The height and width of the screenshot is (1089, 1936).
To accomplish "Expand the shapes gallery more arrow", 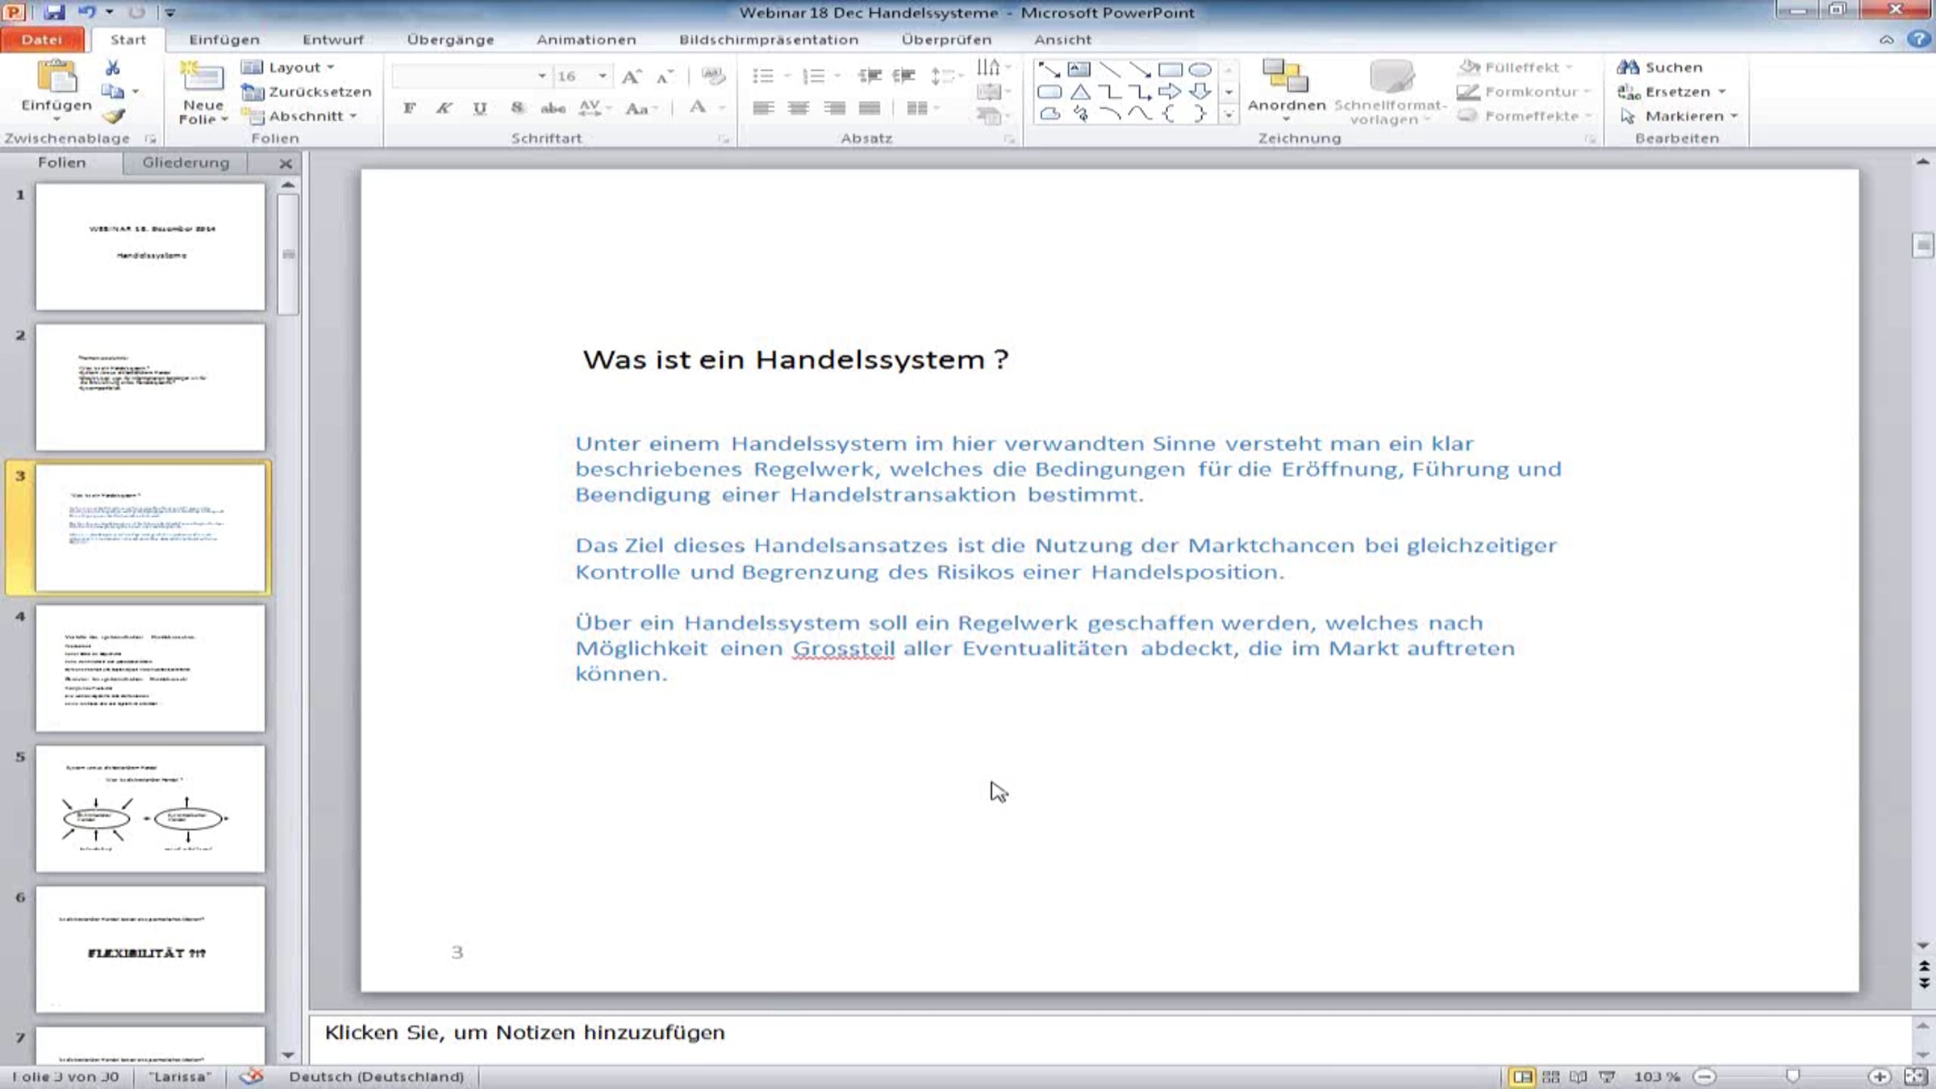I will (1229, 115).
